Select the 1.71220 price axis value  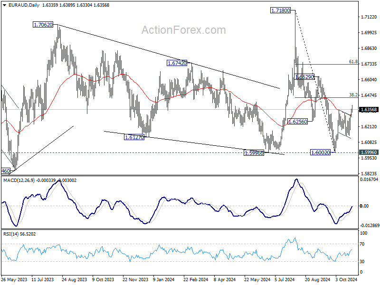pos(369,17)
